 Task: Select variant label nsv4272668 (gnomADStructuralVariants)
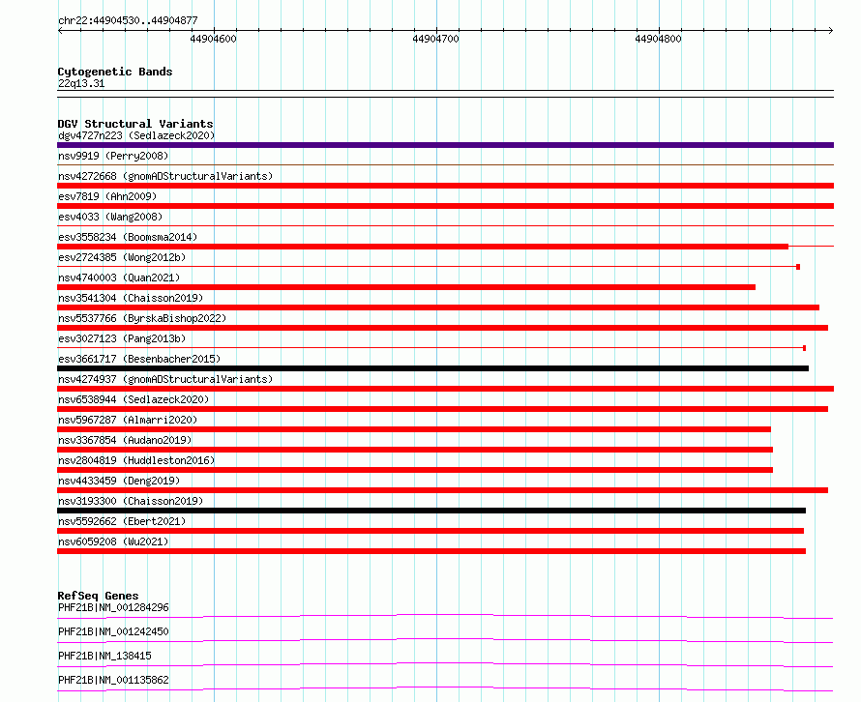pos(165,176)
